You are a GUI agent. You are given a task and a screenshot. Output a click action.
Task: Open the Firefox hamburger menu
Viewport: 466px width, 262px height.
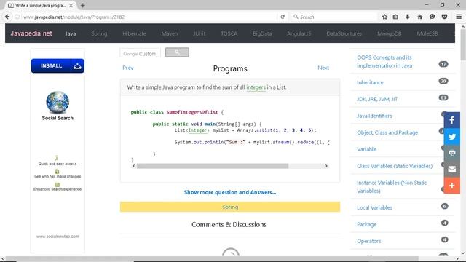click(x=459, y=17)
